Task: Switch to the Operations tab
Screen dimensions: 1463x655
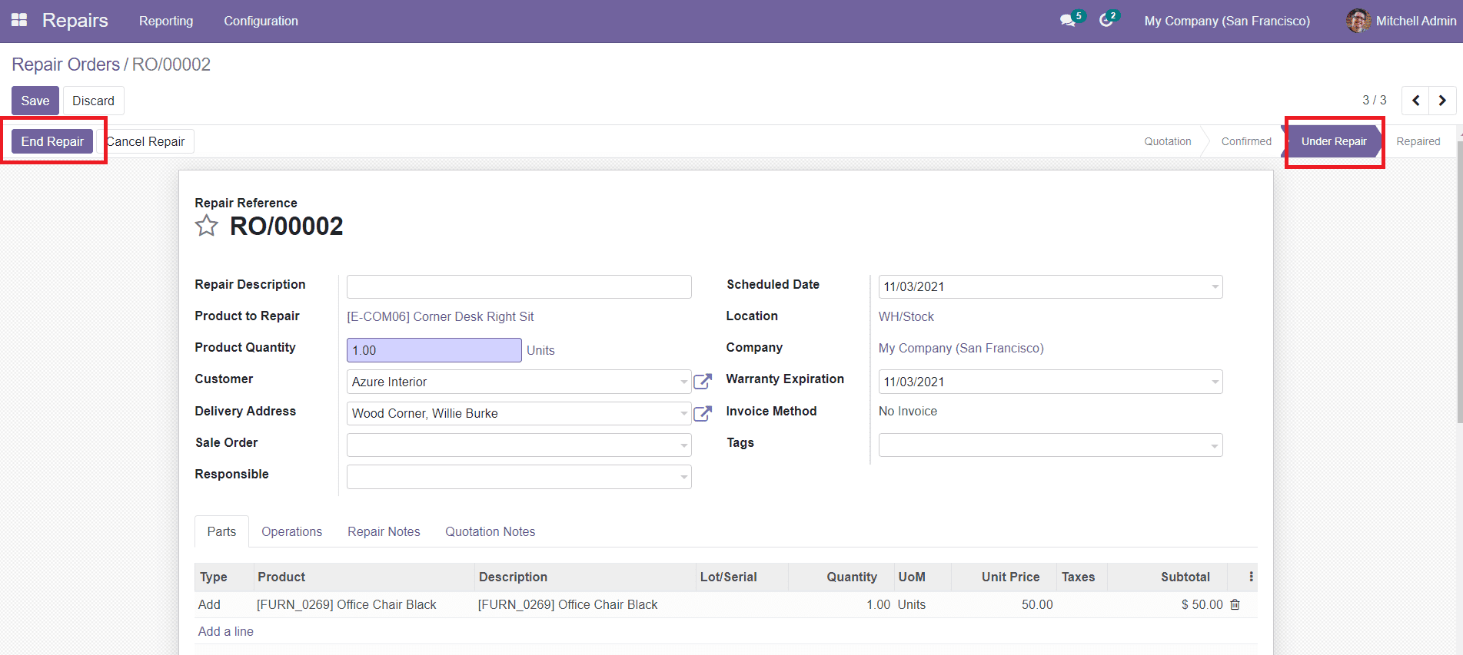Action: point(291,531)
